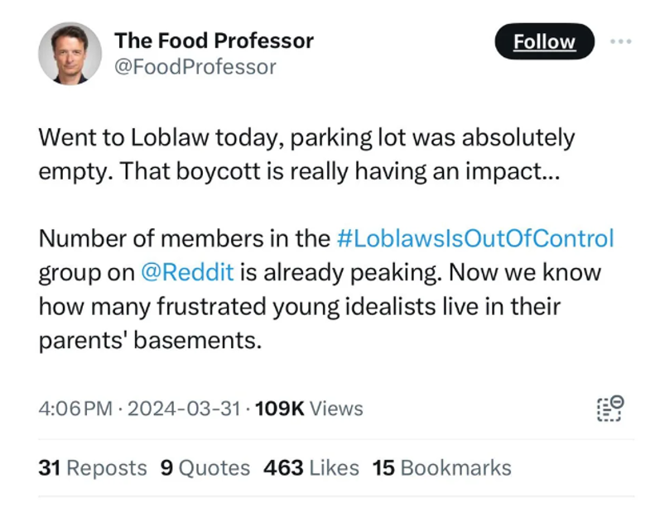660x507 pixels.
Task: Click the "parents' basements" final line
Action: pyautogui.click(x=150, y=340)
